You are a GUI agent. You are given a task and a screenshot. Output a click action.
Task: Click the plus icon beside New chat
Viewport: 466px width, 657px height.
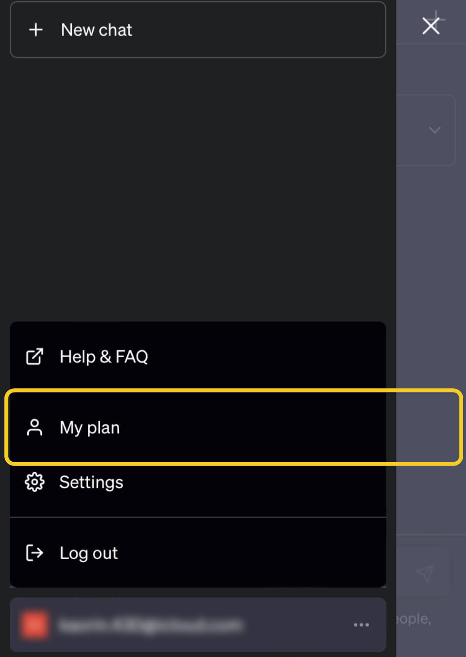[36, 30]
